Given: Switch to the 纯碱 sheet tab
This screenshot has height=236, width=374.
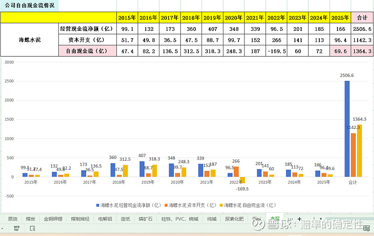Looking at the screenshot, I should (x=212, y=219).
